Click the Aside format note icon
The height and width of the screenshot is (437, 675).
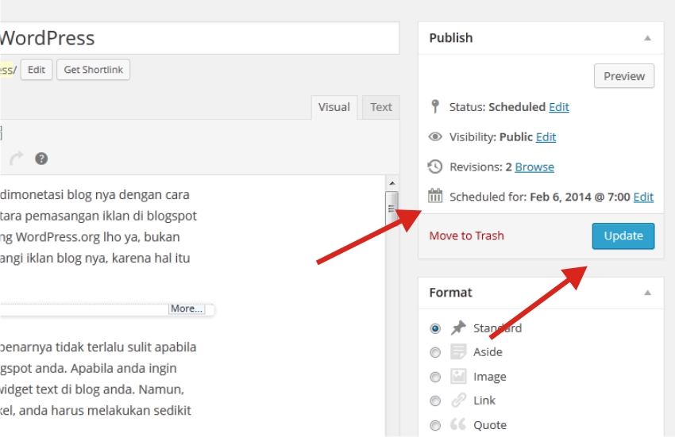458,351
